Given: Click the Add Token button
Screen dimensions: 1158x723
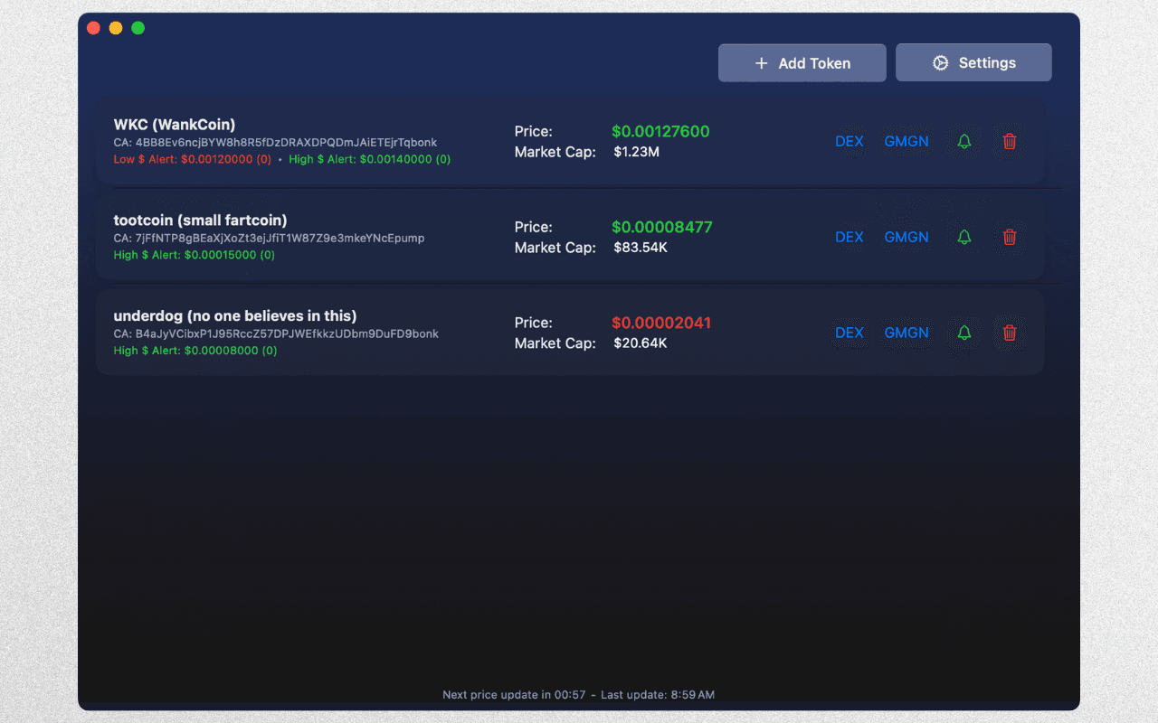Looking at the screenshot, I should point(802,63).
